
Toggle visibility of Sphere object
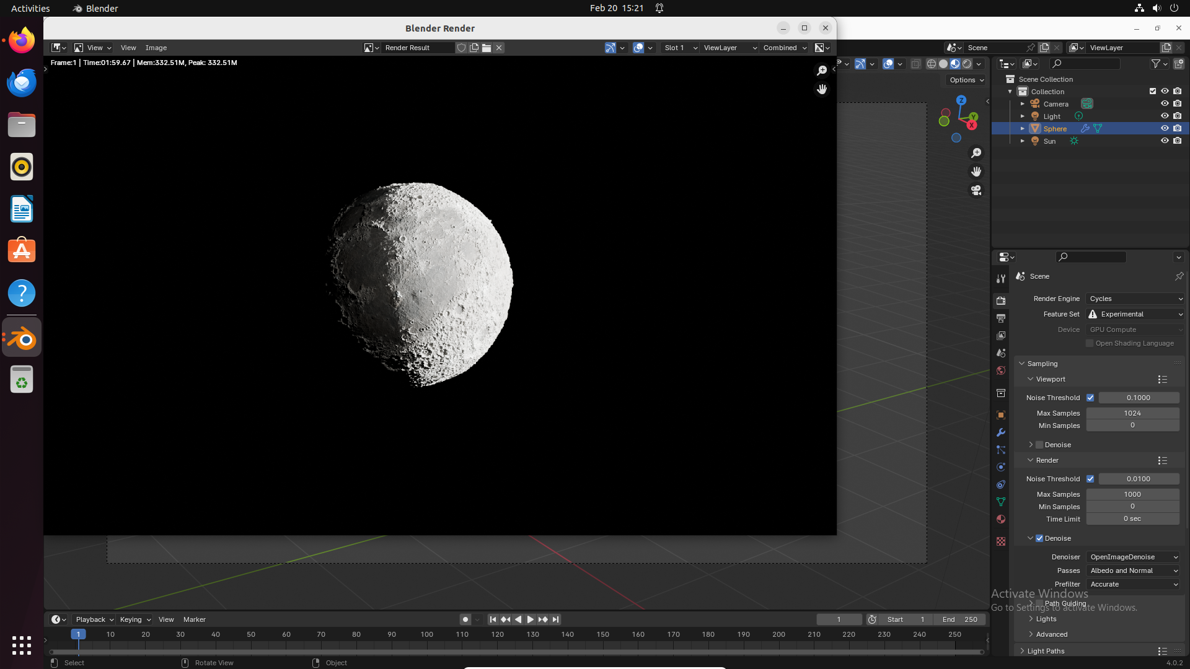click(1163, 128)
